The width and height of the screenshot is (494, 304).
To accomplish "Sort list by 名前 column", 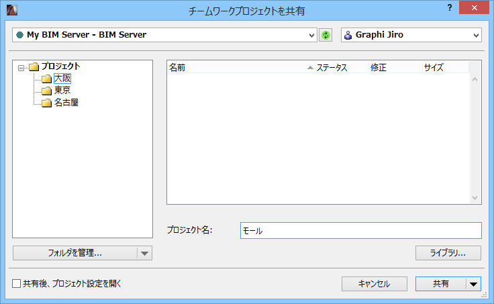I will pos(242,67).
